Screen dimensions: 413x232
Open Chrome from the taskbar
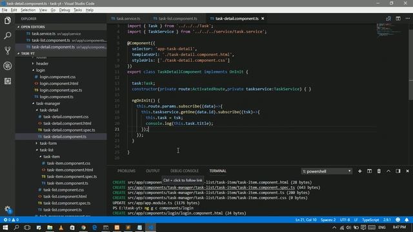click(83, 227)
